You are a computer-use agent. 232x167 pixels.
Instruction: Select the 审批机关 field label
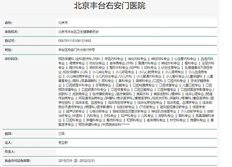click(12, 32)
